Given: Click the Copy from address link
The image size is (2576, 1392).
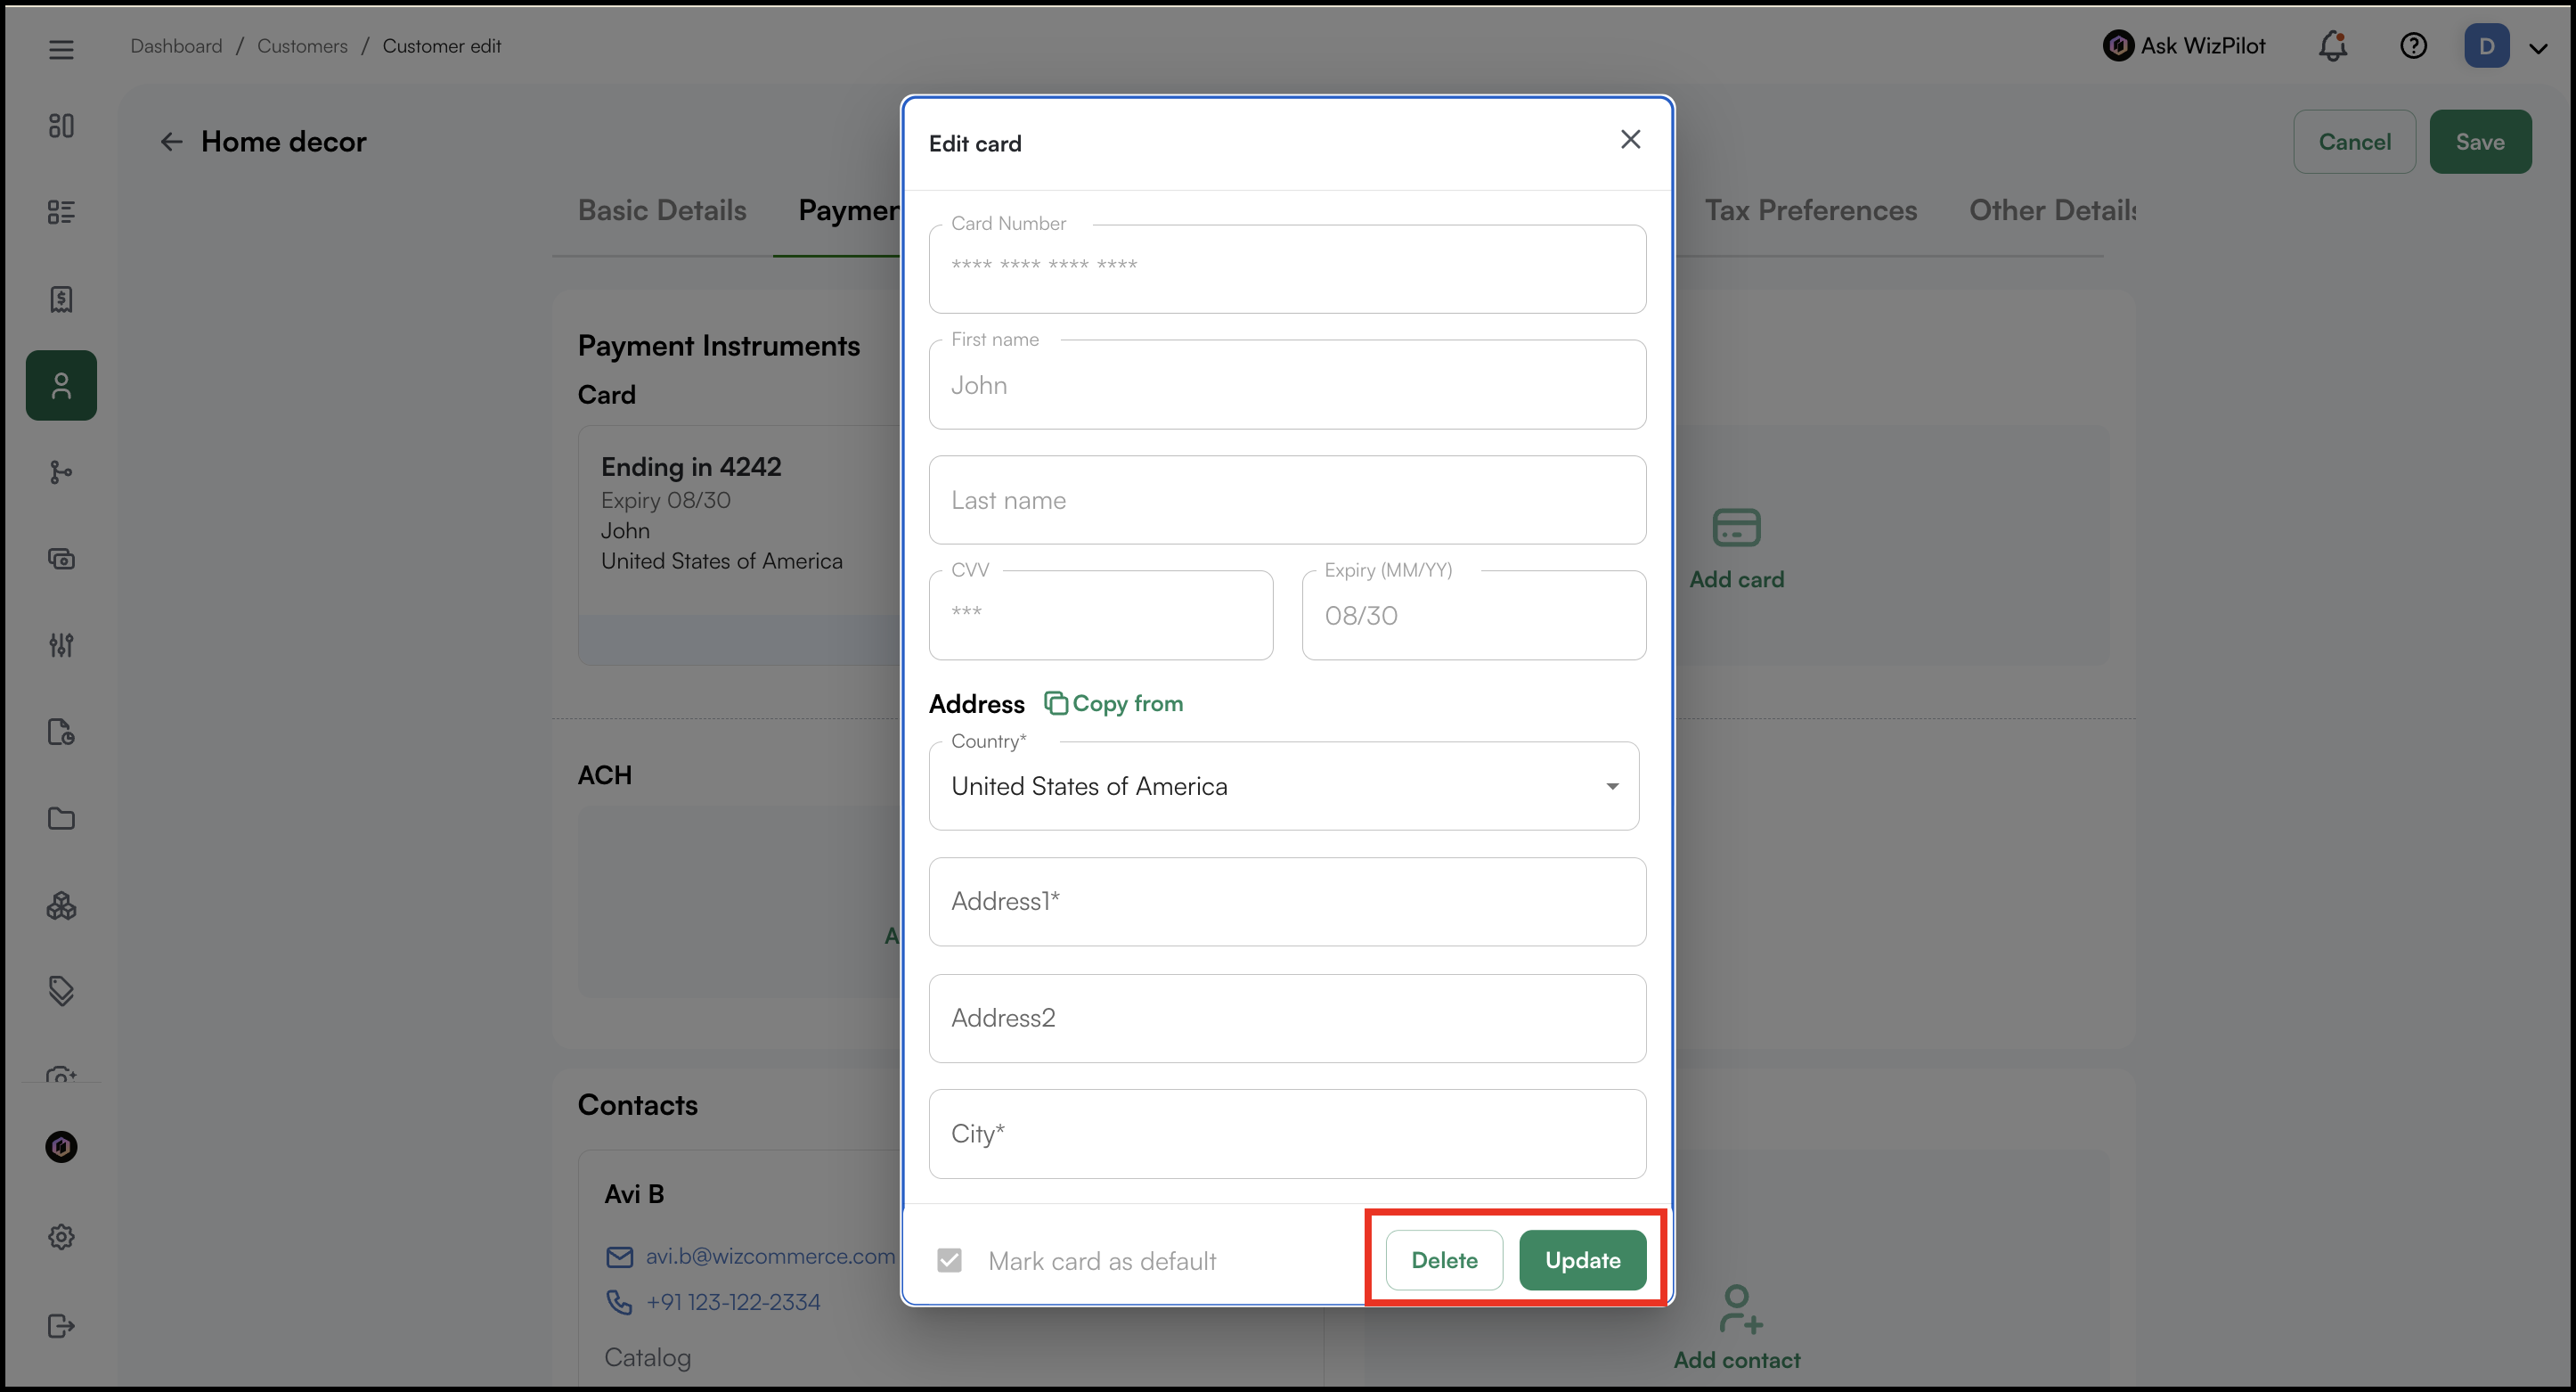Looking at the screenshot, I should 1113,703.
